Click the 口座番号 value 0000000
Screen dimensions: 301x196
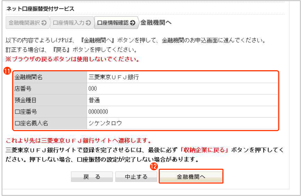98,112
